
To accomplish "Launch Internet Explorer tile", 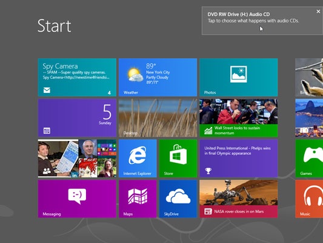I will 138,158.
